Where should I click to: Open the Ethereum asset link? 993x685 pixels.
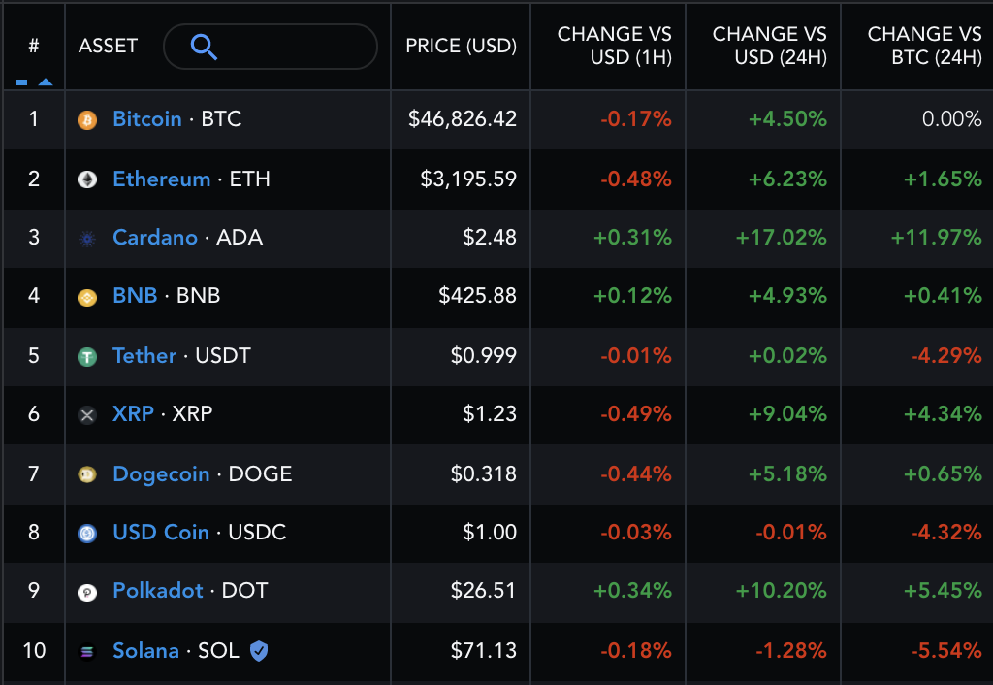pyautogui.click(x=161, y=179)
